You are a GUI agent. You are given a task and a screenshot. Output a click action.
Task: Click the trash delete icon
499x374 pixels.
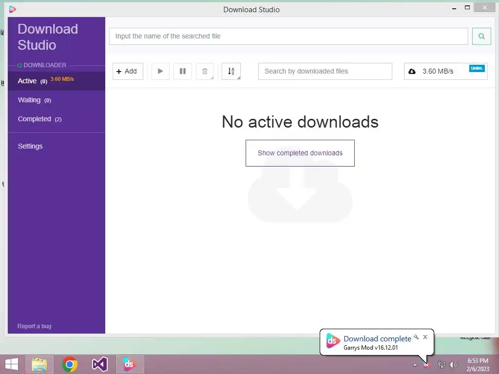point(205,71)
